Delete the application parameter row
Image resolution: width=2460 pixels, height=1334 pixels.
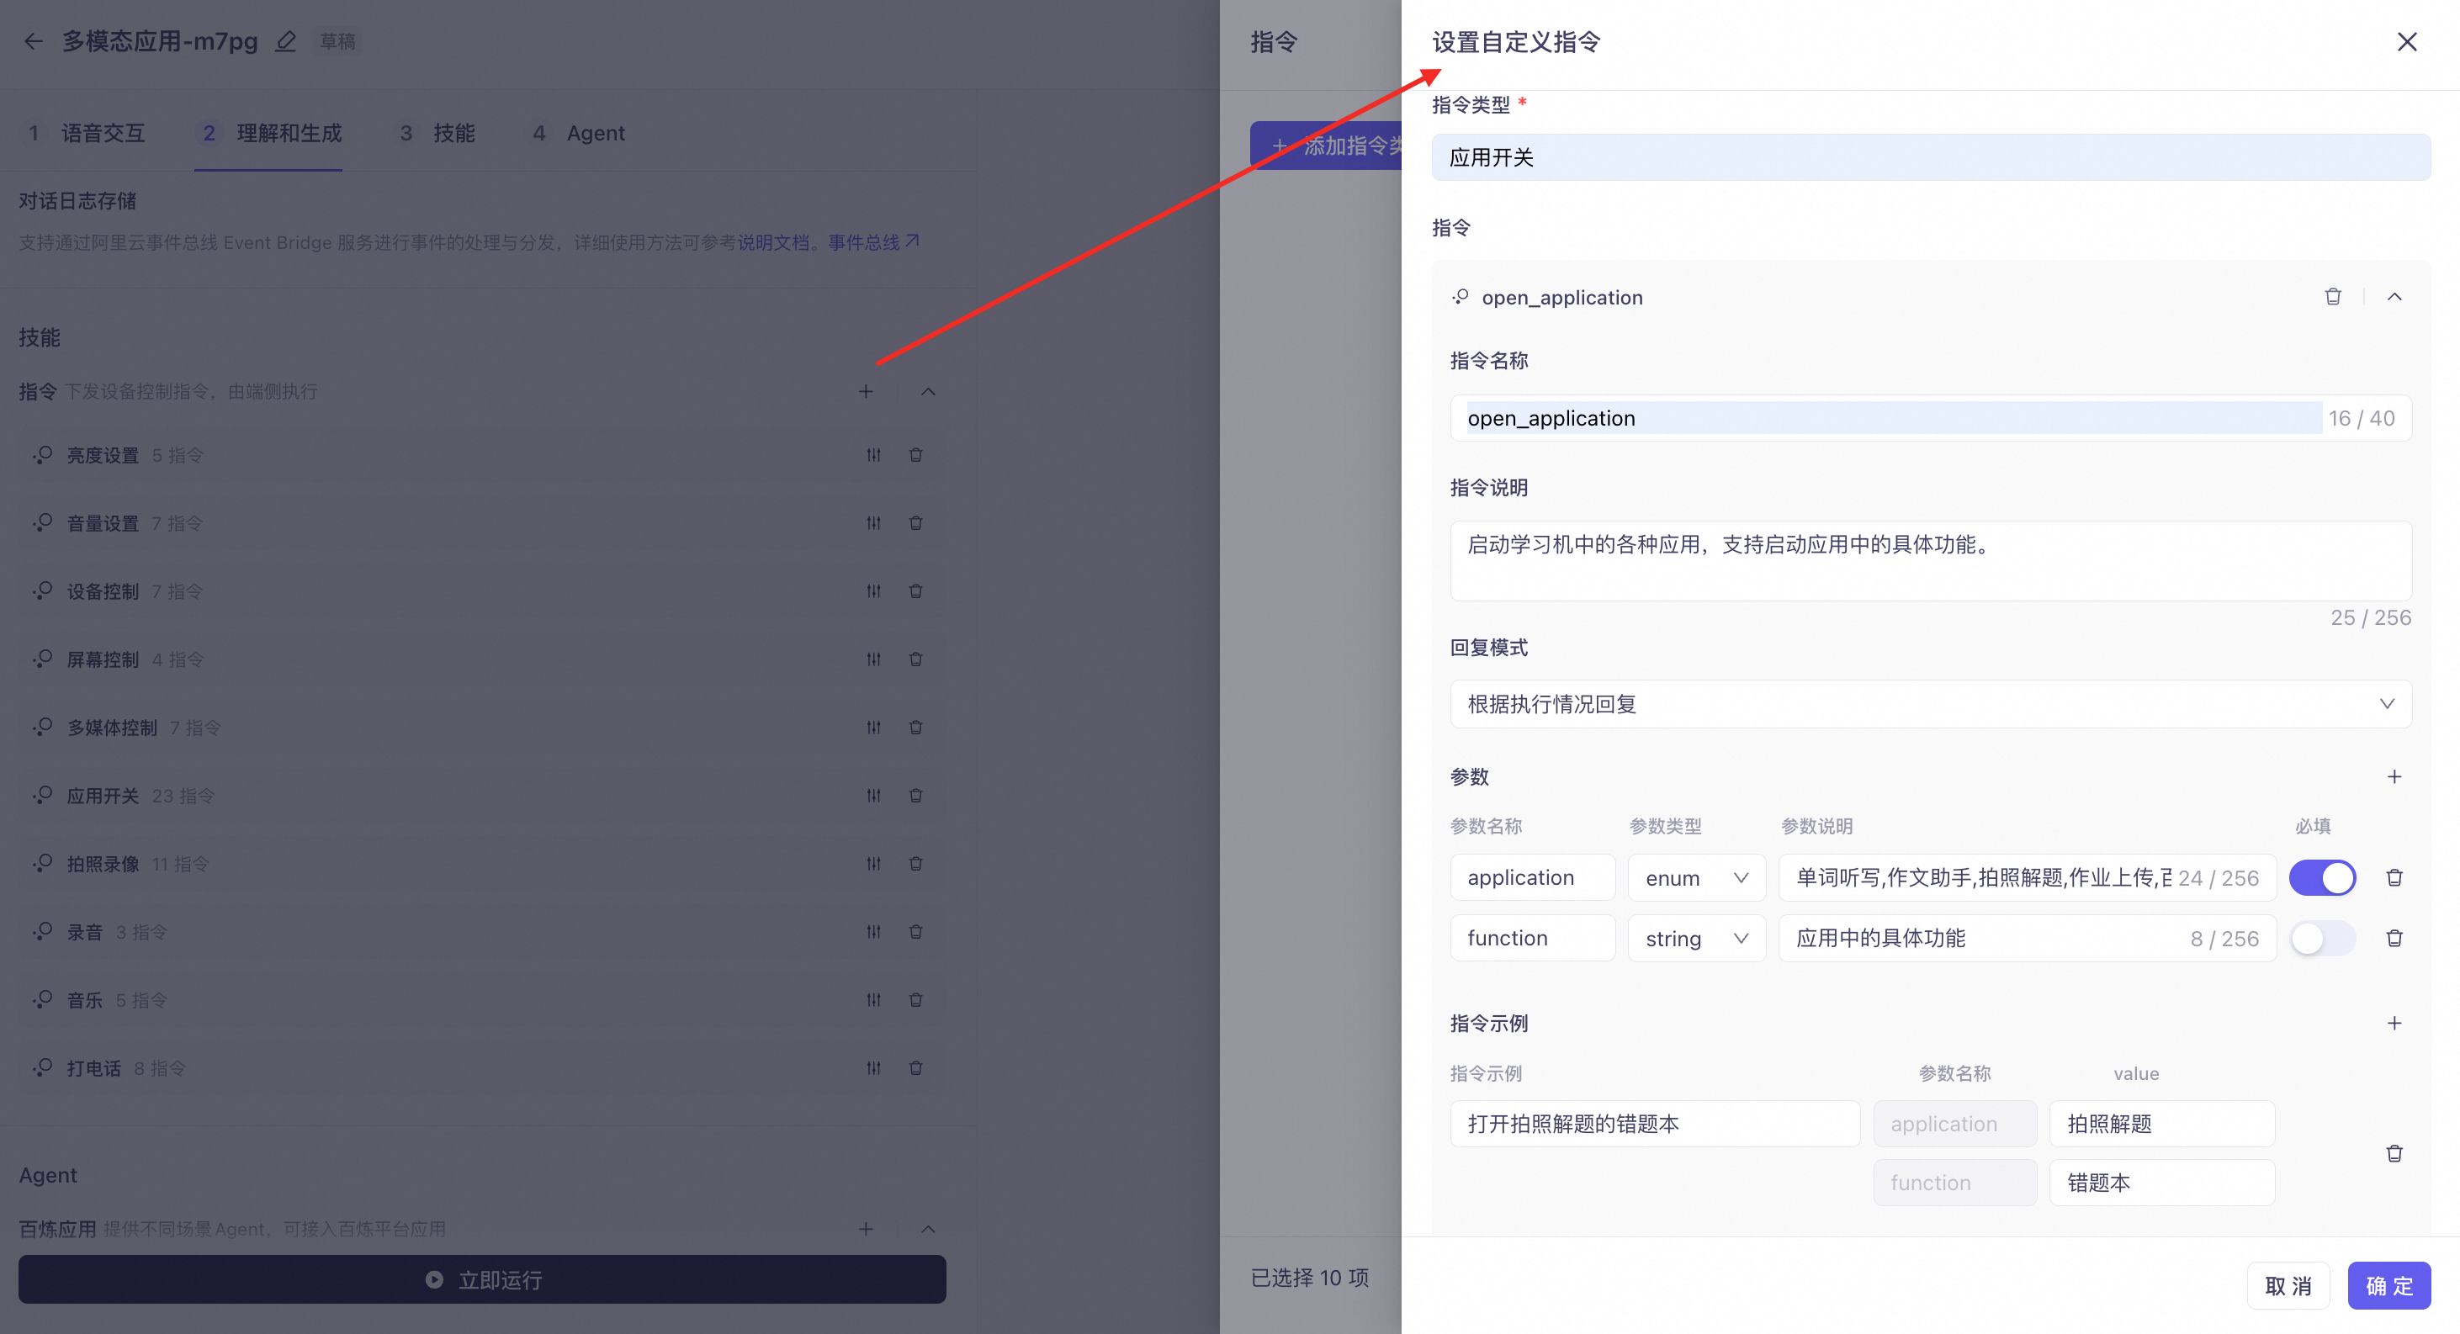(x=2394, y=877)
